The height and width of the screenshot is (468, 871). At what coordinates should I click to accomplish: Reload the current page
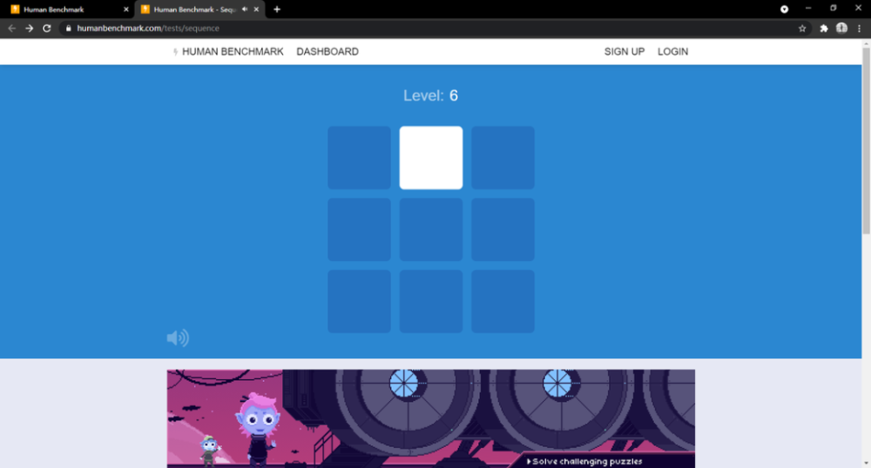point(47,29)
